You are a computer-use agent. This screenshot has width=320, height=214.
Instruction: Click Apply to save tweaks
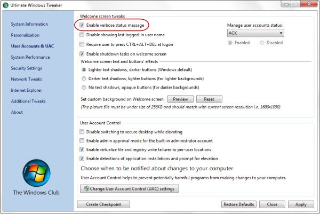pyautogui.click(x=301, y=204)
